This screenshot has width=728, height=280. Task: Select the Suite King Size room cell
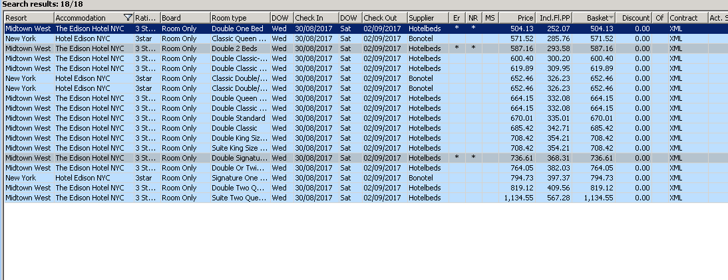(x=240, y=148)
